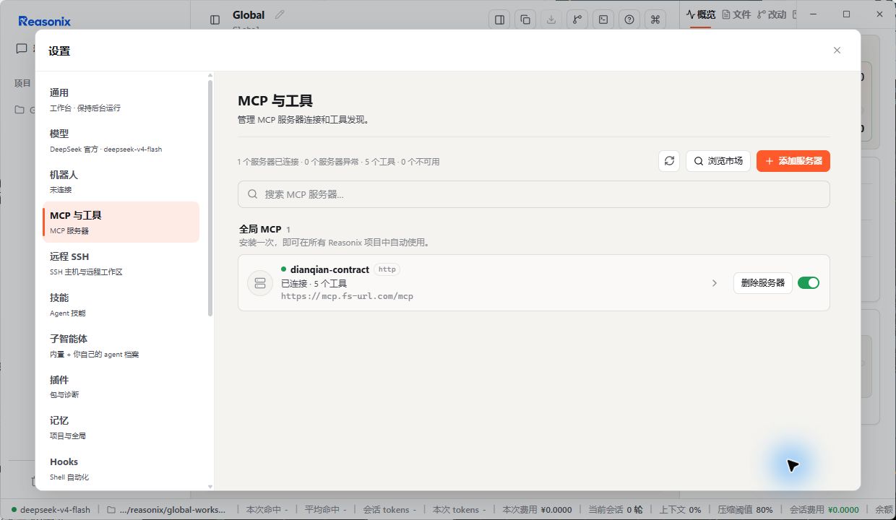
Task: Click the green status dot before deepseek-v4-flash
Action: tap(14, 509)
